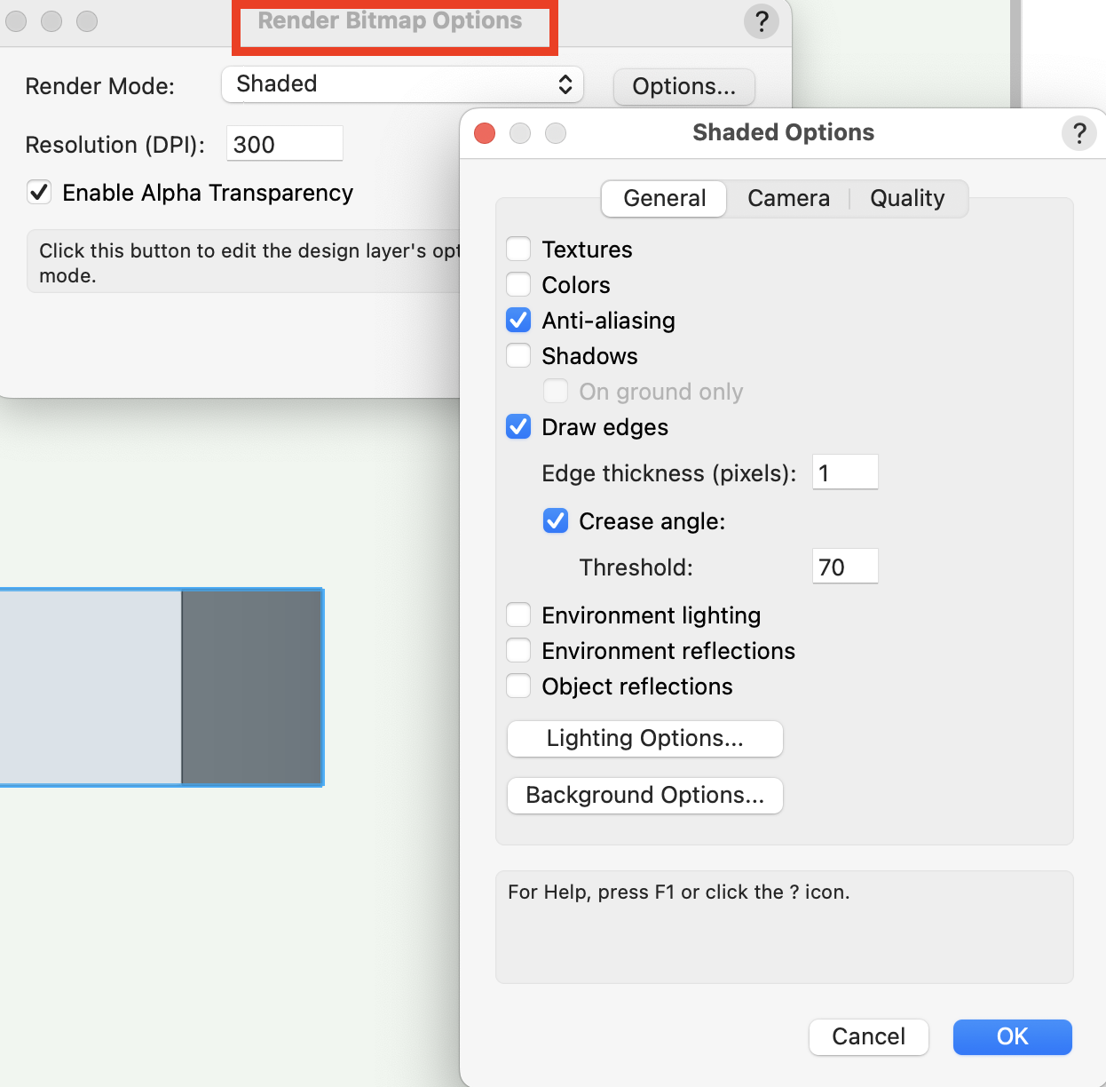Switch to the Quality tab
Viewport: 1106px width, 1087px height.
click(x=906, y=198)
